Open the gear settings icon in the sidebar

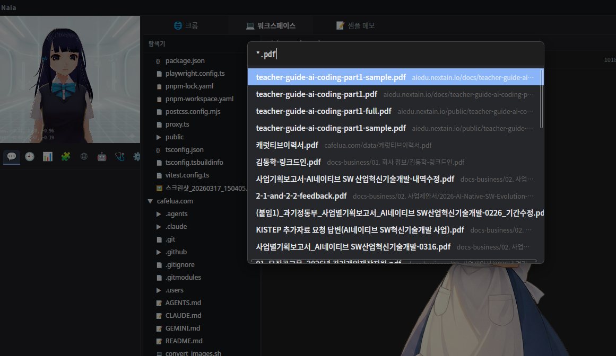[137, 157]
